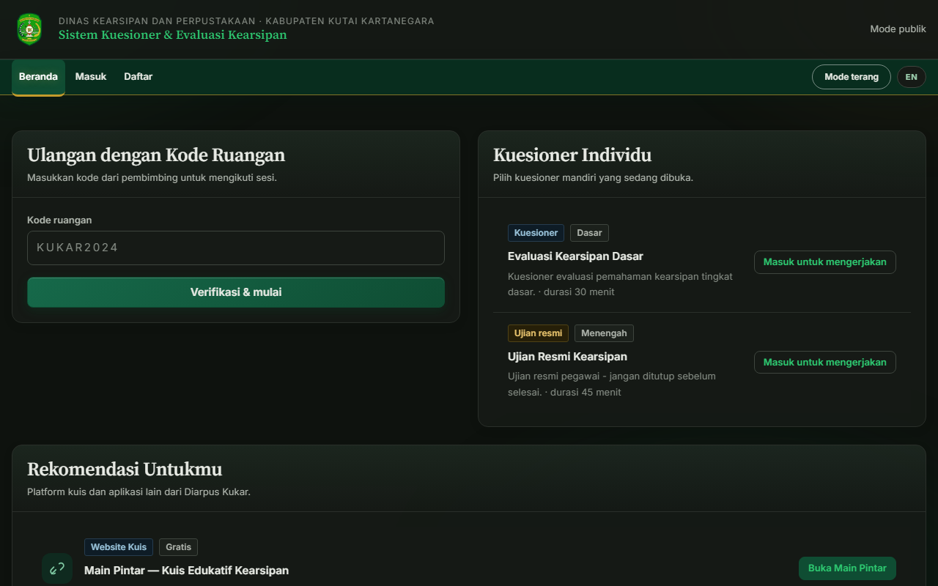The image size is (938, 586).
Task: Click the Gratis tag
Action: tap(178, 547)
